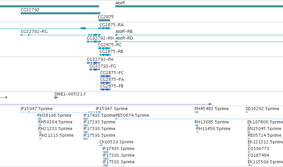Select the AlstR gene label
Viewport: 283px width, 167px height.
tap(120, 3)
